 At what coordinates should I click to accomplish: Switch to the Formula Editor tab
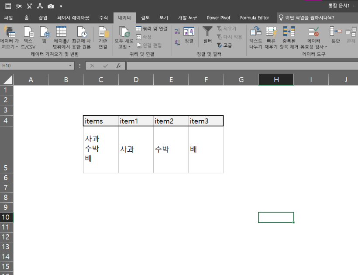[255, 17]
